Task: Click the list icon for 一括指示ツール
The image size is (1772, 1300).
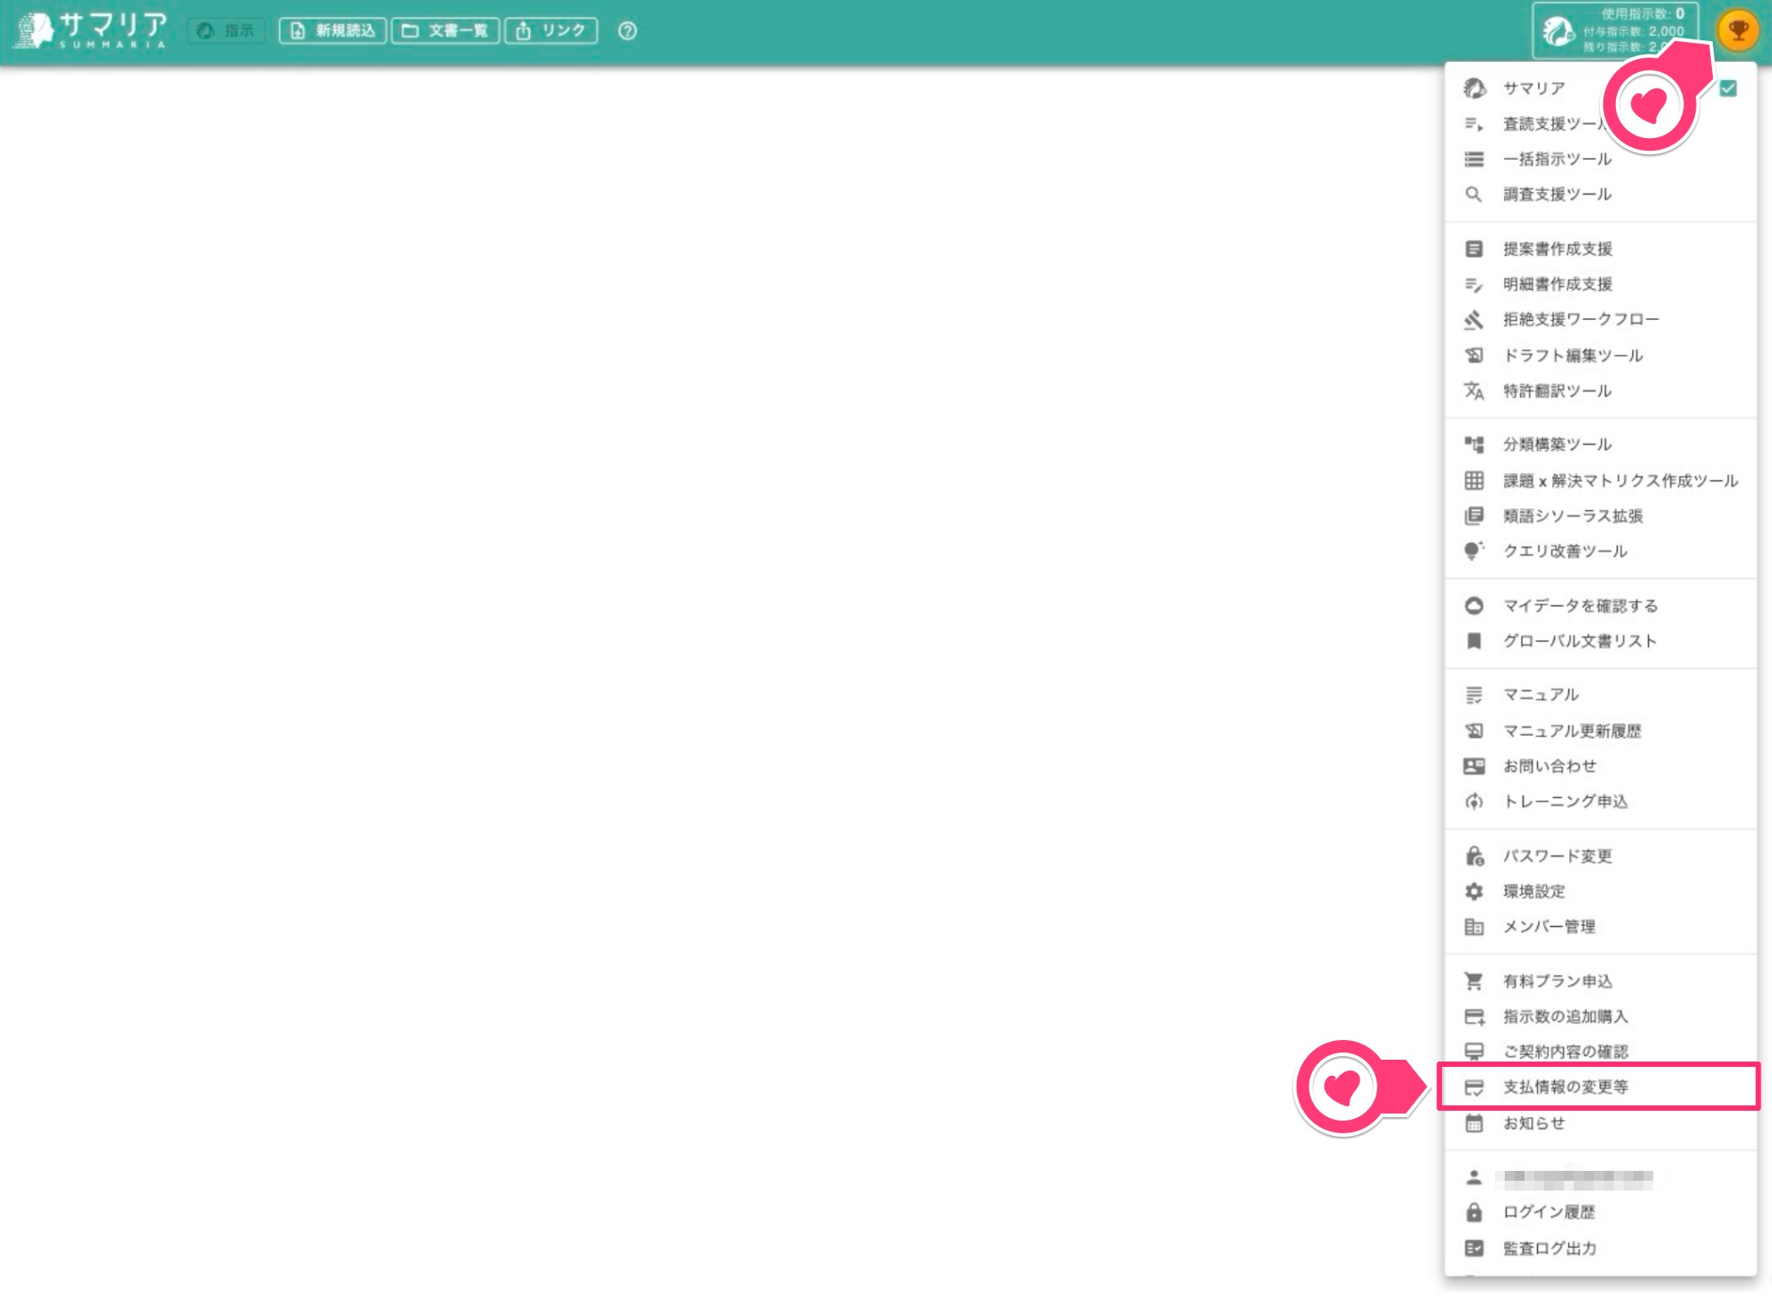Action: pyautogui.click(x=1473, y=159)
